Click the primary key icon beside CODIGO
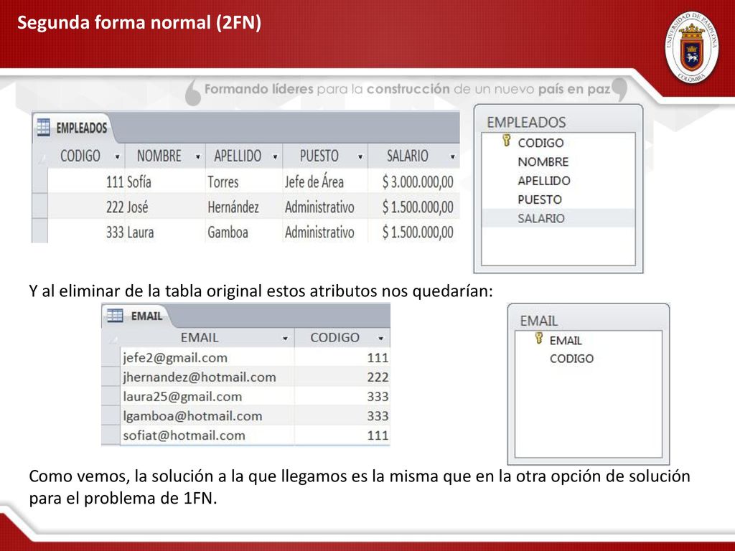This screenshot has height=551, width=735. tap(506, 140)
